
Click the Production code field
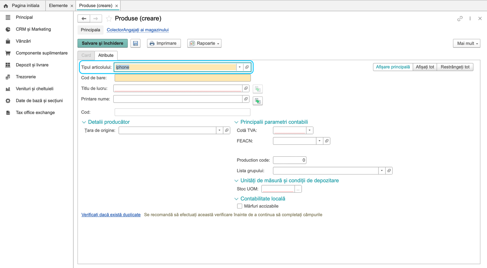pos(289,160)
